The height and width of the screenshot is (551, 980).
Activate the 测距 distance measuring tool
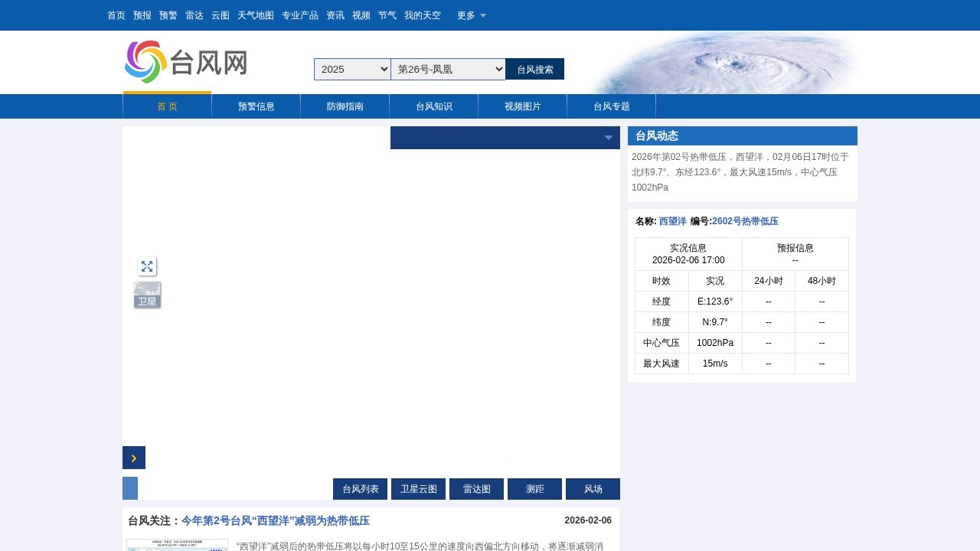tap(534, 488)
